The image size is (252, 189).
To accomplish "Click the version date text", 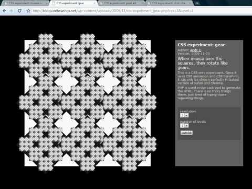I will pyautogui.click(x=193, y=54).
